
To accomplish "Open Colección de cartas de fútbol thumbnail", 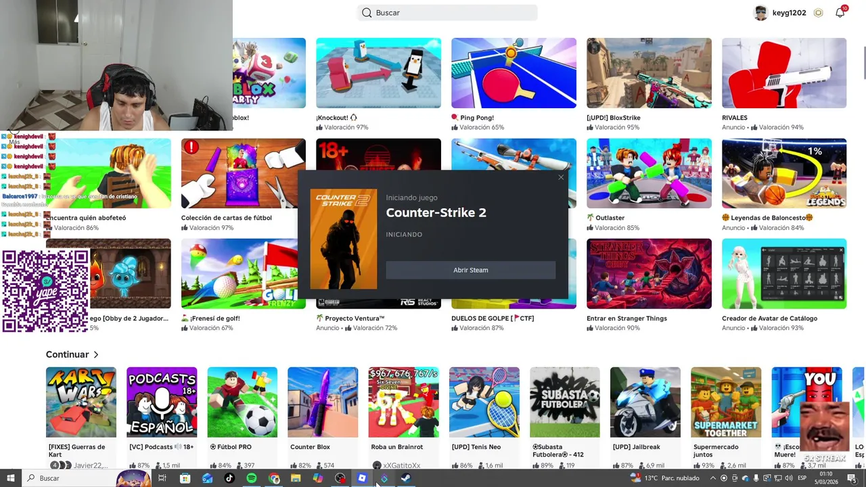I will coord(243,173).
